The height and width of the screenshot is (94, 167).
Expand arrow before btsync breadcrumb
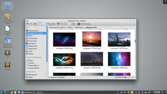[67, 27]
